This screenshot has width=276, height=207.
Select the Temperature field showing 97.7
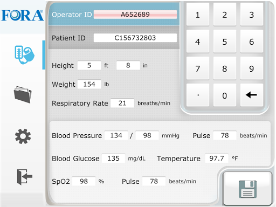pyautogui.click(x=217, y=158)
